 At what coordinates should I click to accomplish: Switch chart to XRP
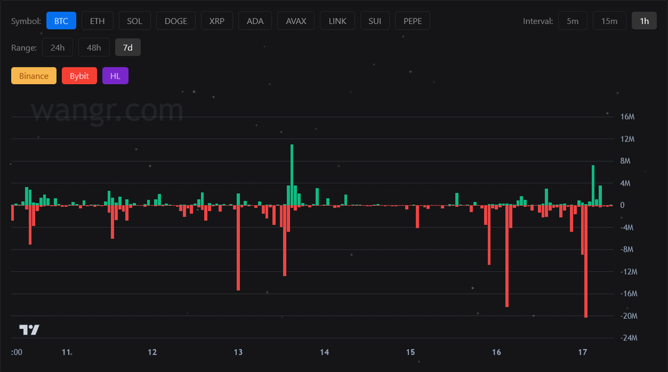coord(216,21)
